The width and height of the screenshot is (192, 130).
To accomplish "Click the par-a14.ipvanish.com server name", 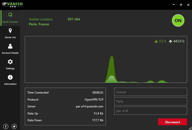I will (x=90, y=106).
